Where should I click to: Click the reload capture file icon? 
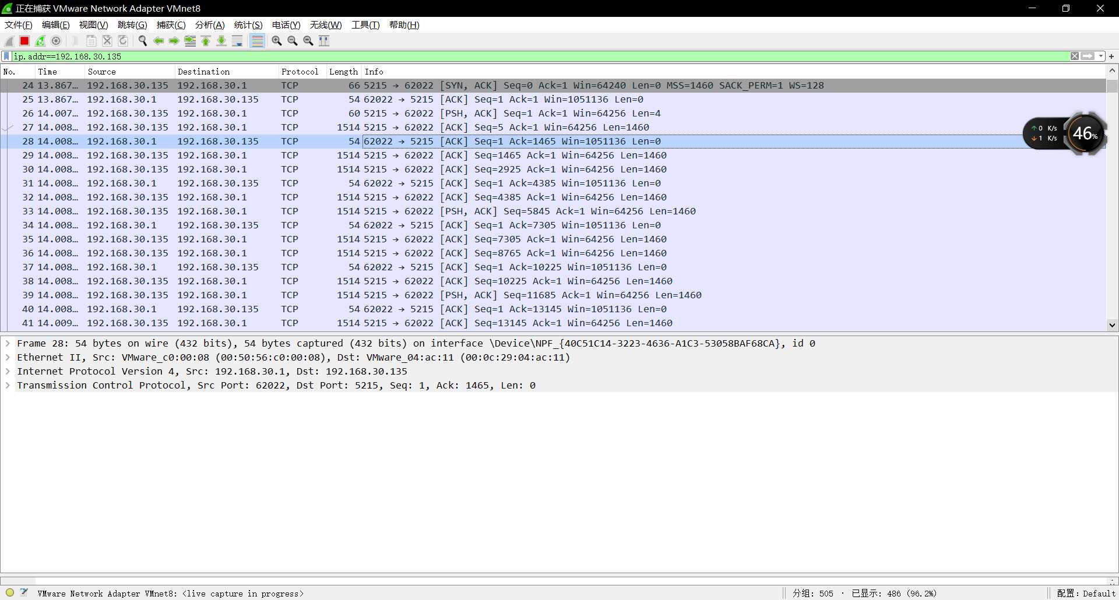coord(123,41)
